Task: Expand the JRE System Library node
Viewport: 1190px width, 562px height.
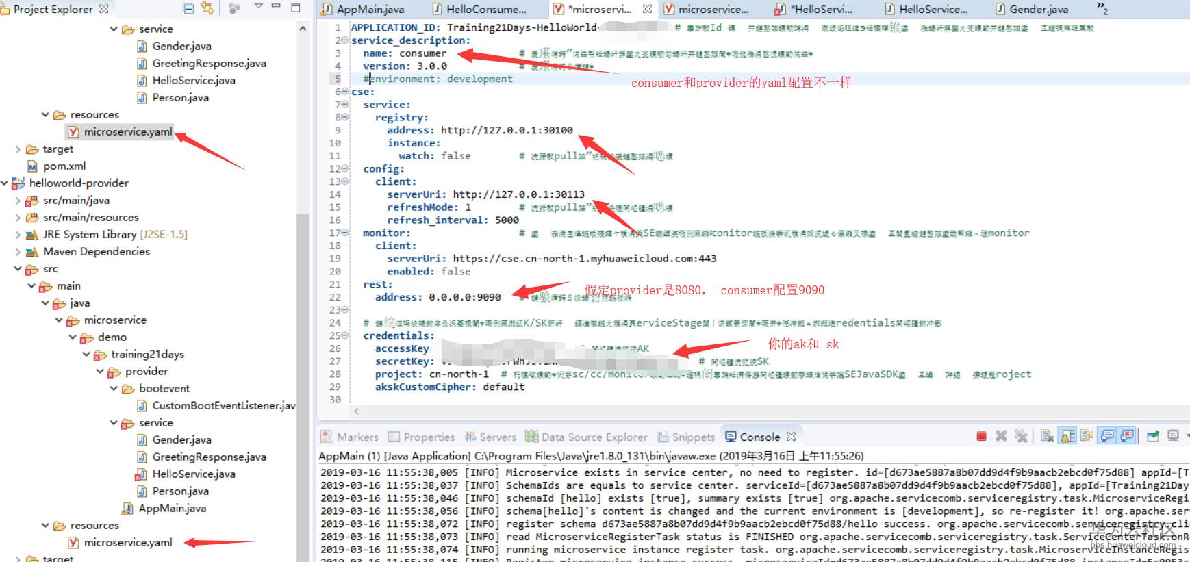Action: pyautogui.click(x=18, y=235)
